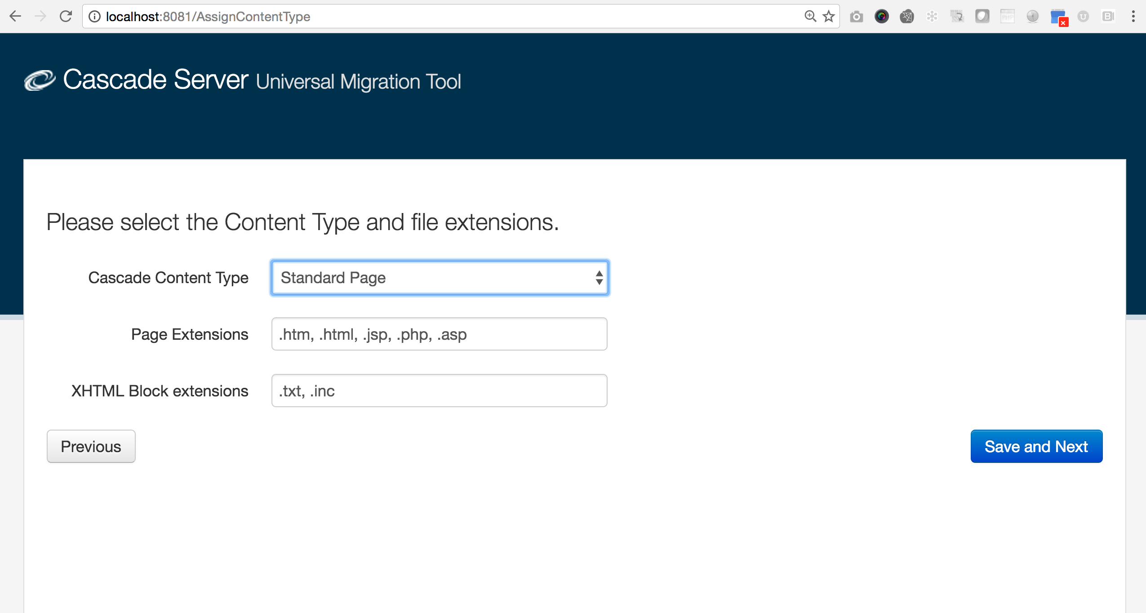Image resolution: width=1146 pixels, height=613 pixels.
Task: Click the Cascade Content Type label
Action: click(x=169, y=278)
